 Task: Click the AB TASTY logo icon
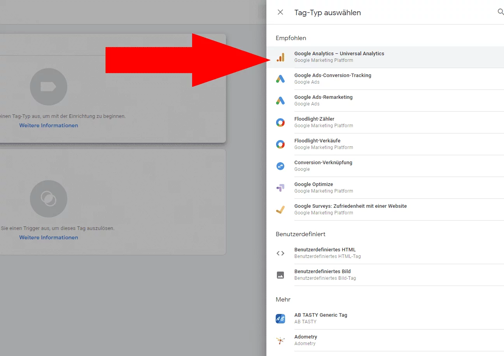tap(280, 319)
